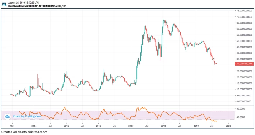Click the 2018 label on time axis
The image size is (255, 135).
(x=163, y=126)
